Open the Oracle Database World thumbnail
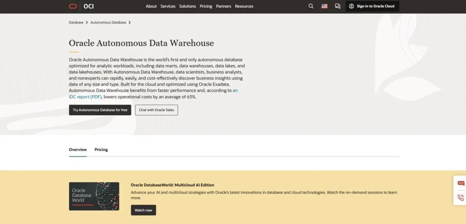The width and height of the screenshot is (466, 224). 94,196
